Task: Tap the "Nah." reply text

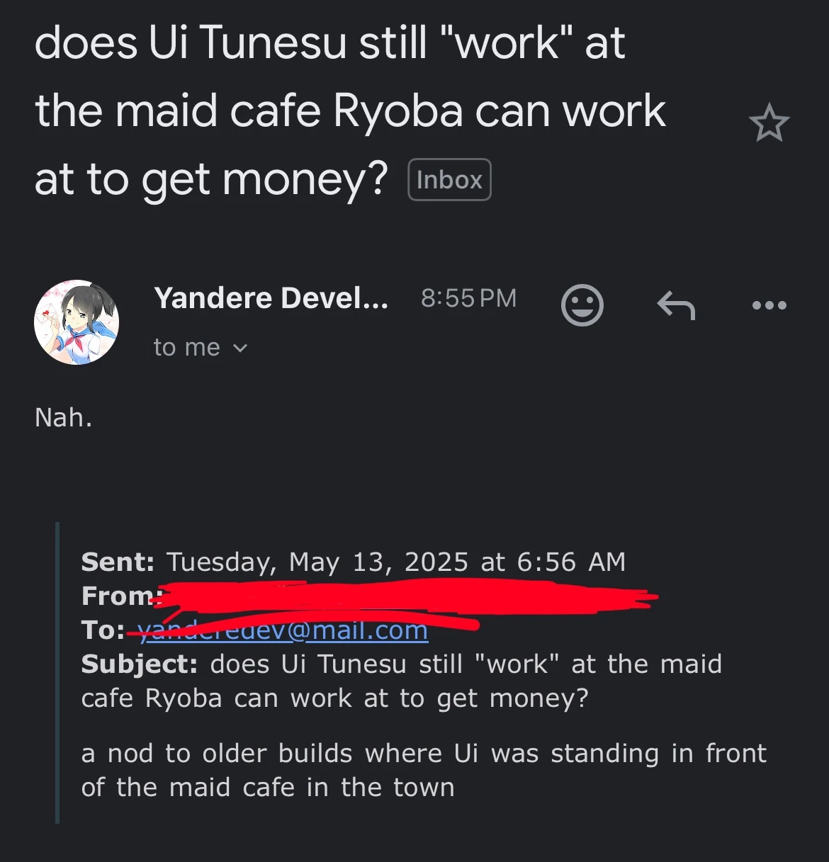Action: (x=64, y=417)
